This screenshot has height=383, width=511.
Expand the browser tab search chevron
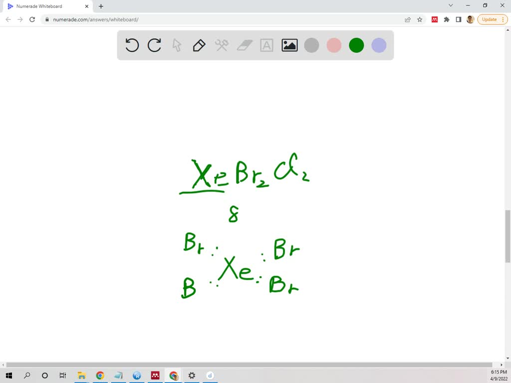click(451, 5)
